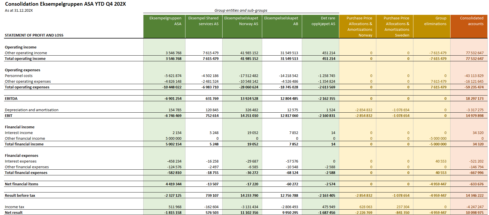Click Sweden allocations income tax value 237 304
The image size is (489, 215).
(403, 207)
